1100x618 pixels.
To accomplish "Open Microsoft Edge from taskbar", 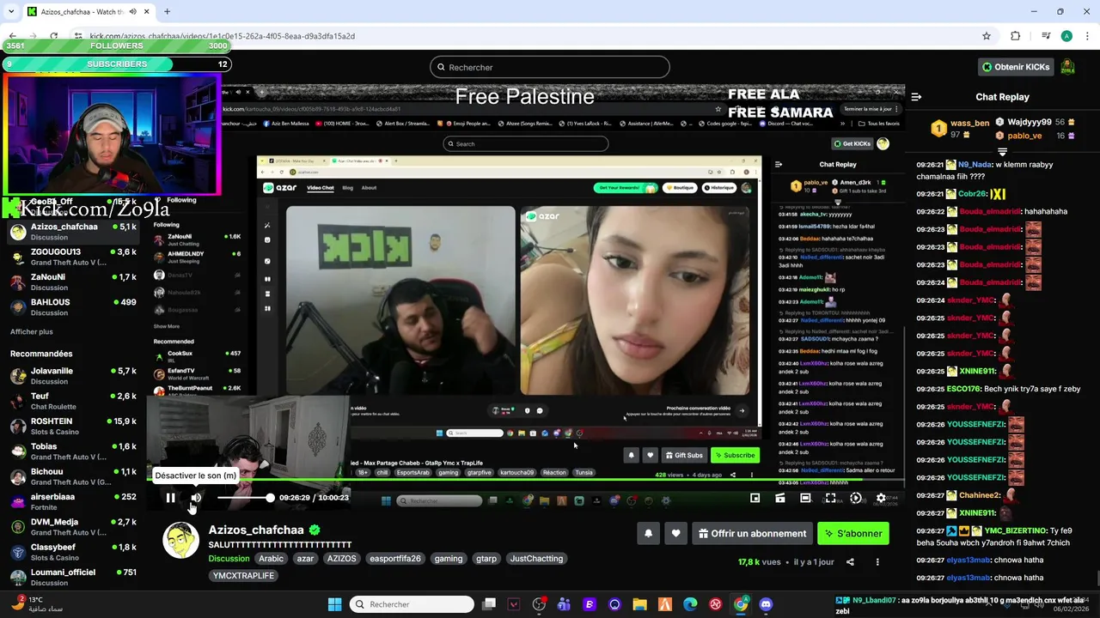I will click(x=690, y=604).
